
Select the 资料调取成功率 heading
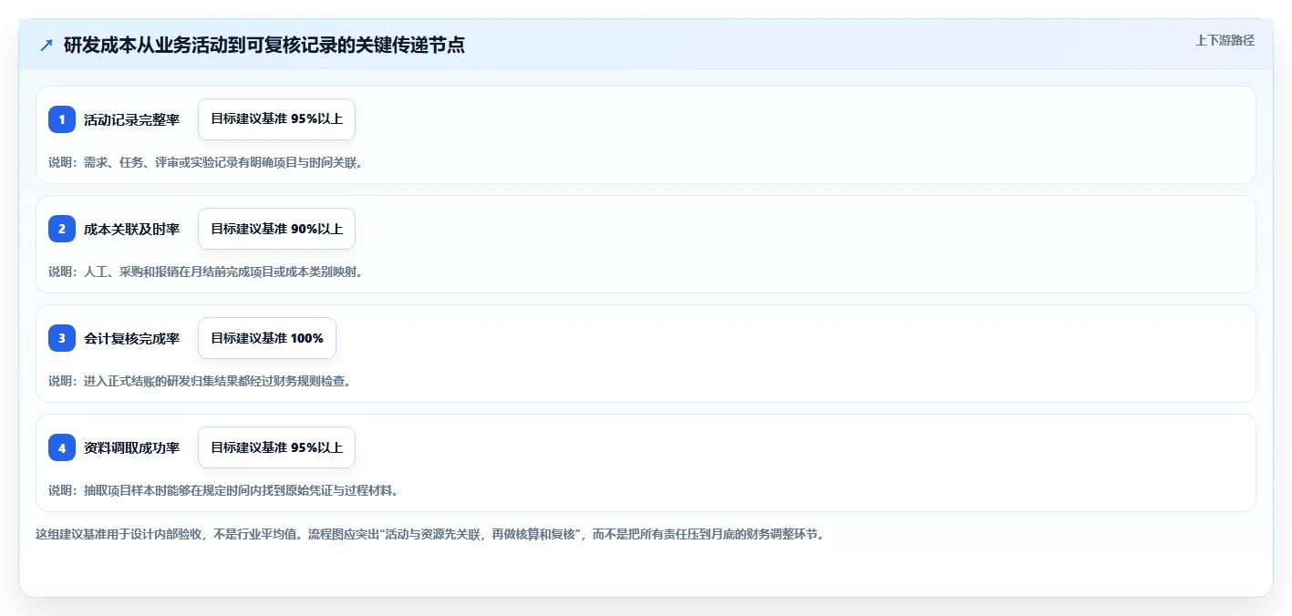131,447
